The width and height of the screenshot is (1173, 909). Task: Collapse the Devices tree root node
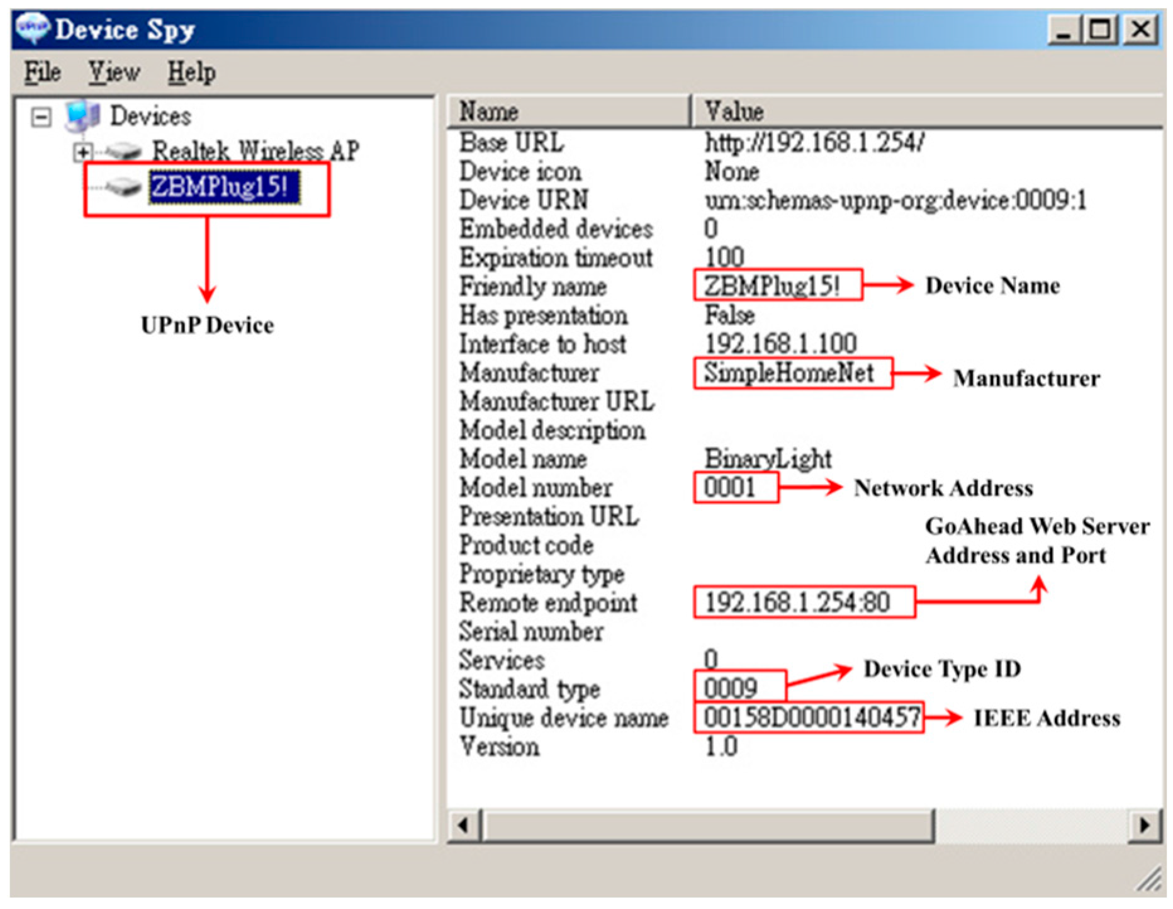point(42,116)
